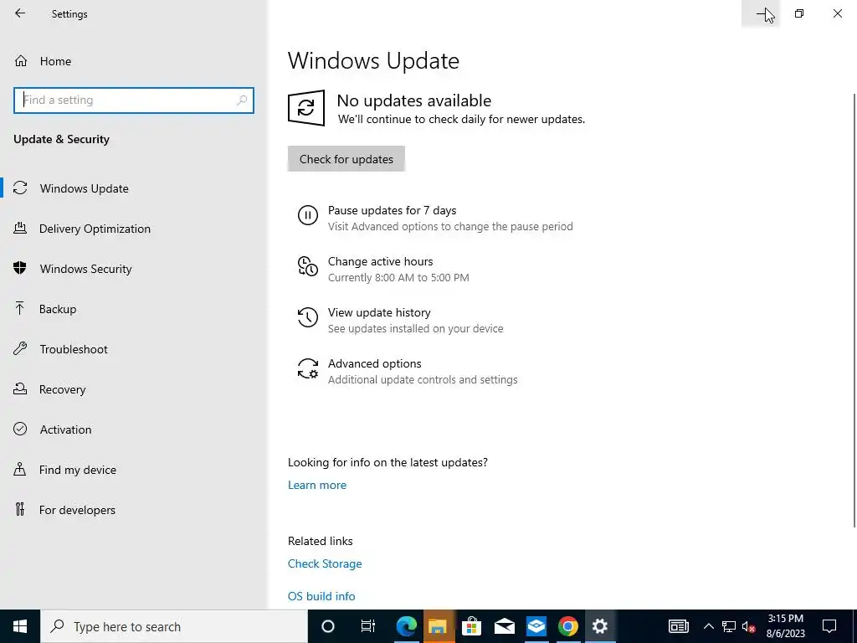Open View update history
857x643 pixels.
pos(379,312)
